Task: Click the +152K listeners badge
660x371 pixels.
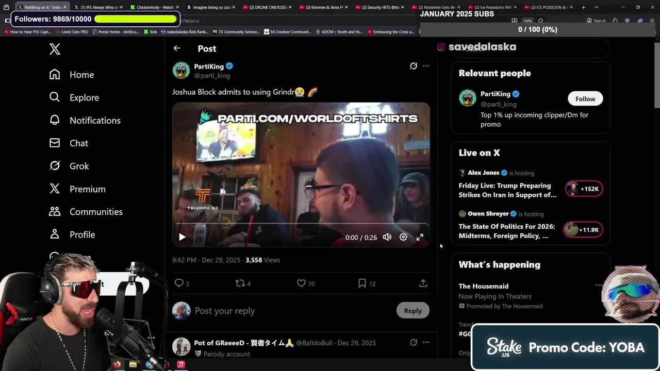Action: (584, 189)
